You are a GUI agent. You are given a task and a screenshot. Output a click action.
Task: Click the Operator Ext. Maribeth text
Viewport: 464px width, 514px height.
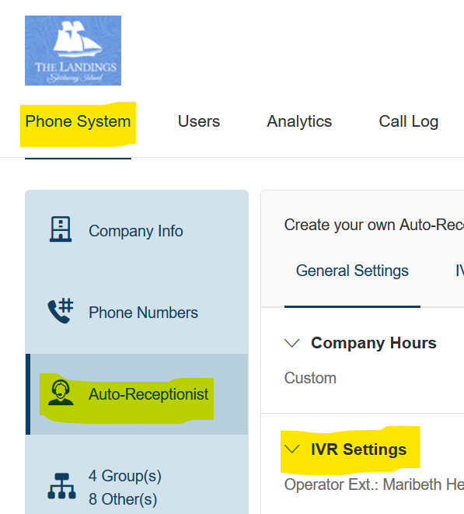pos(374,484)
